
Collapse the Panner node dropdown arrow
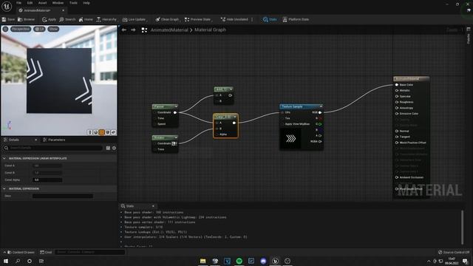tap(176, 106)
